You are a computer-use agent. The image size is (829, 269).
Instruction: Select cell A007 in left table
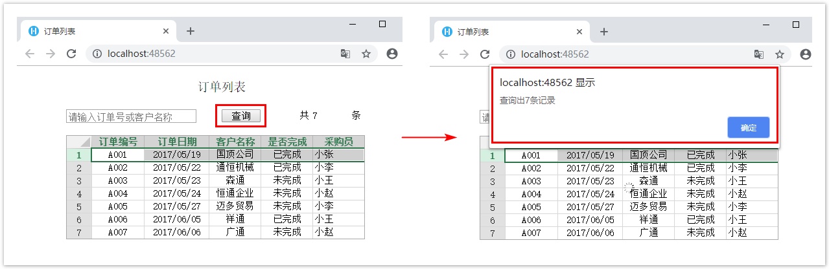click(x=118, y=232)
